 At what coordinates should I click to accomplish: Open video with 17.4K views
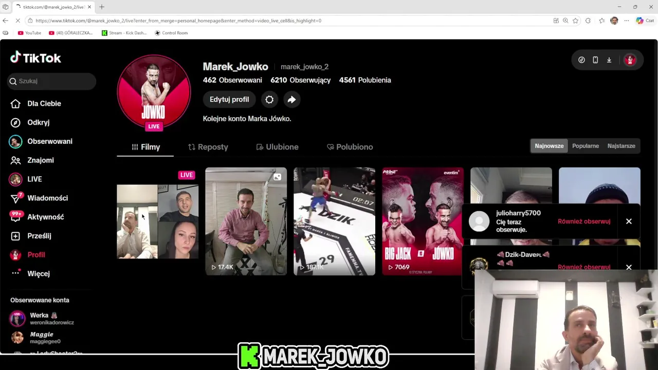(246, 221)
